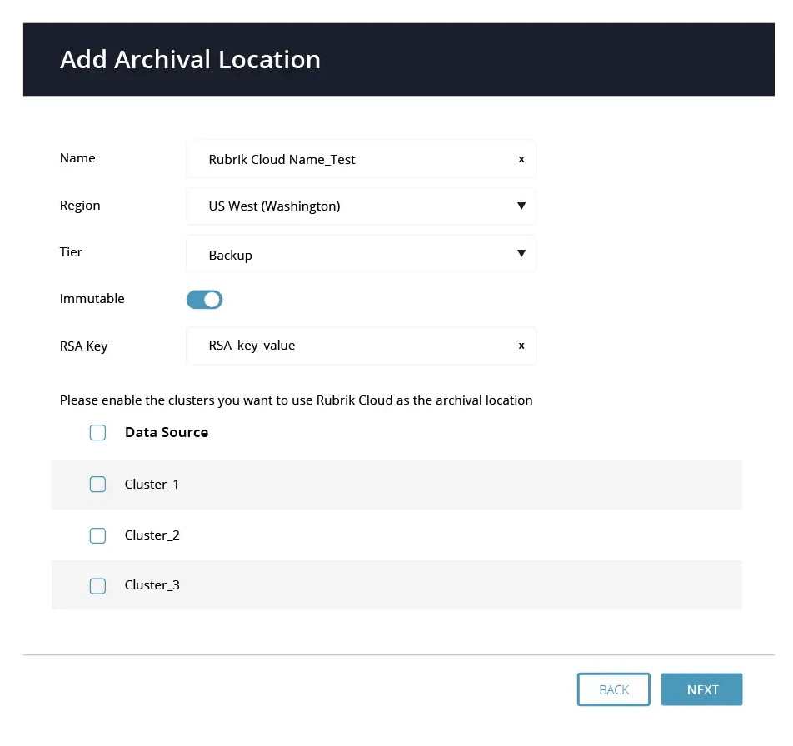793x746 pixels.
Task: Clear the Name field with the x icon
Action: [x=521, y=159]
